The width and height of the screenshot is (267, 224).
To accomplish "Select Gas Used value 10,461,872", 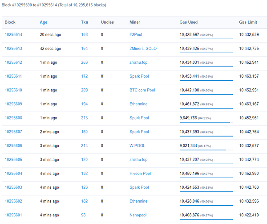I will [x=190, y=104].
